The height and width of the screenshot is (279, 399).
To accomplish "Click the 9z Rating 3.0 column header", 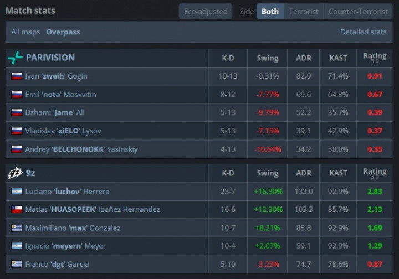I will coord(375,173).
